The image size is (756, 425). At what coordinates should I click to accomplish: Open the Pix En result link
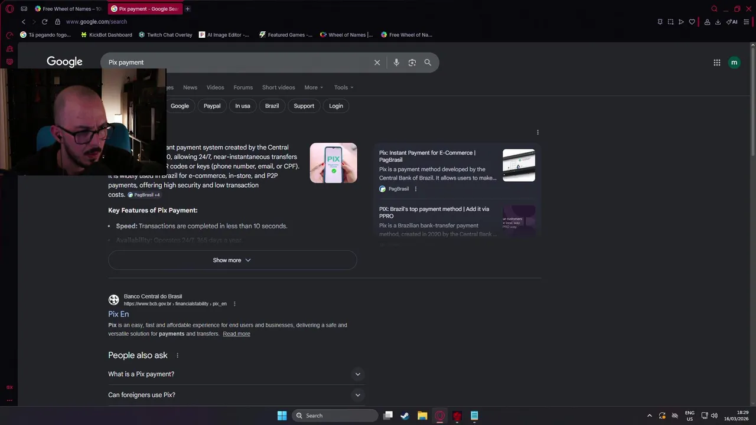(119, 314)
